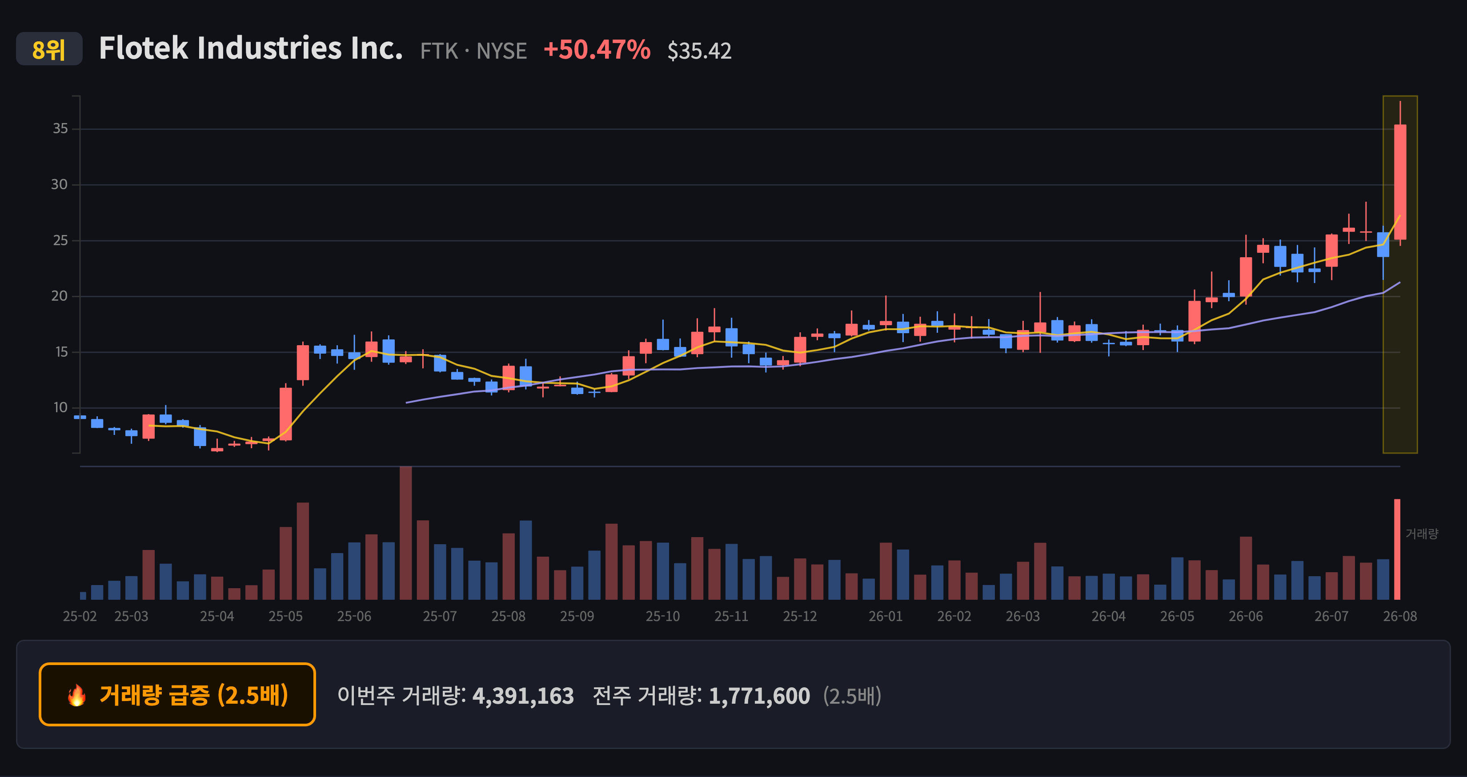The image size is (1467, 777).
Task: Click the x-axis date label '26-06'
Action: click(1246, 617)
